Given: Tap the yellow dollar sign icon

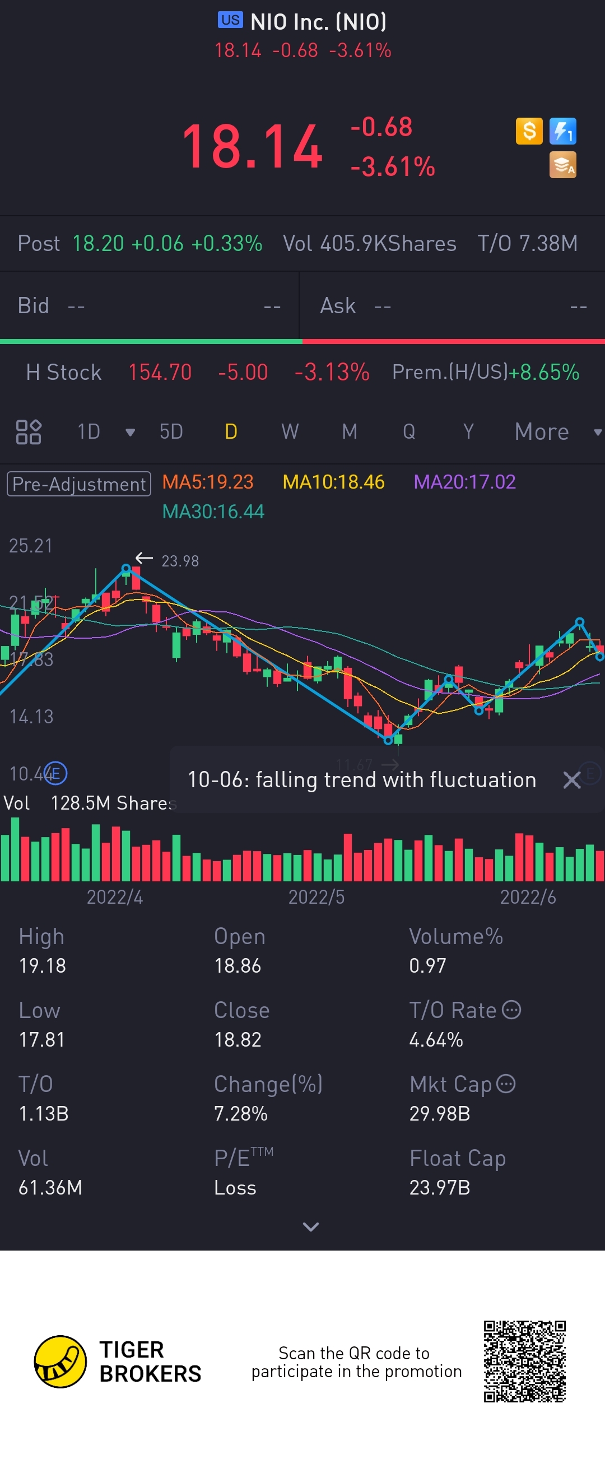Looking at the screenshot, I should 529,131.
